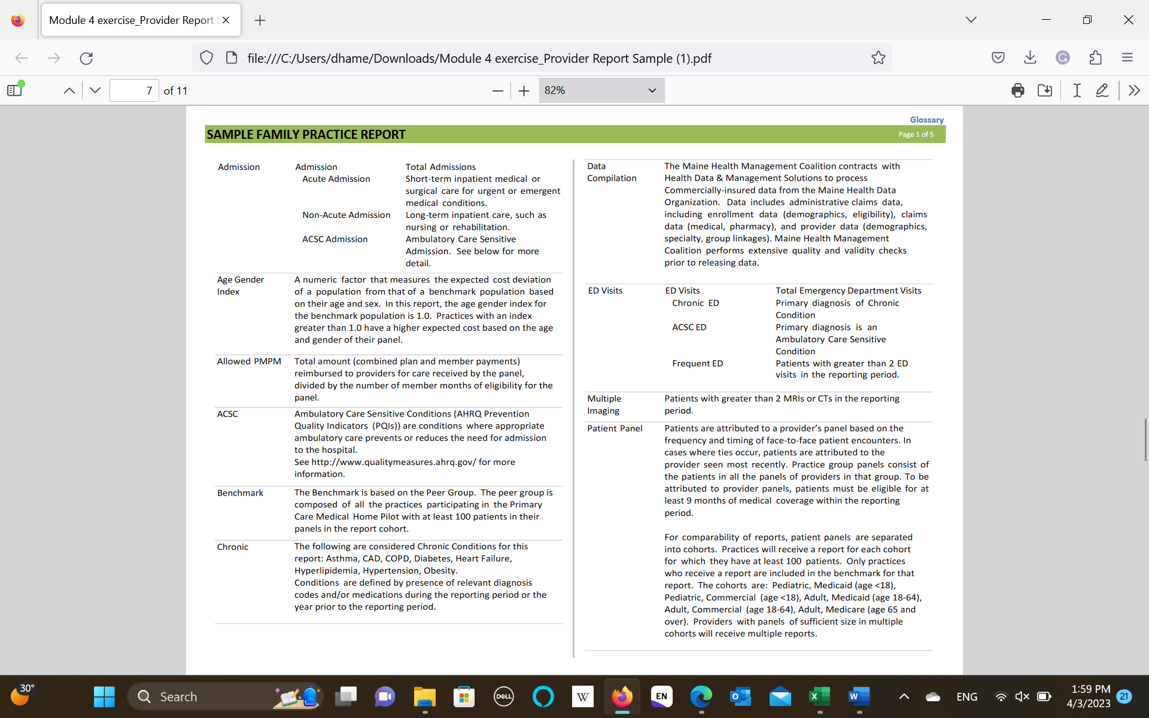The height and width of the screenshot is (718, 1149).
Task: Open Firefox downloads via toolbar arrow
Action: [x=1030, y=57]
